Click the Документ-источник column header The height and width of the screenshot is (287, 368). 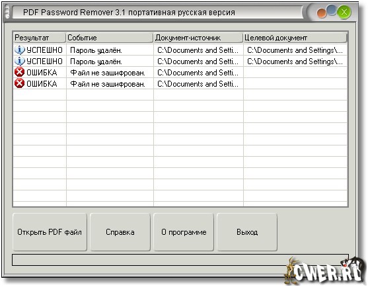coord(198,38)
